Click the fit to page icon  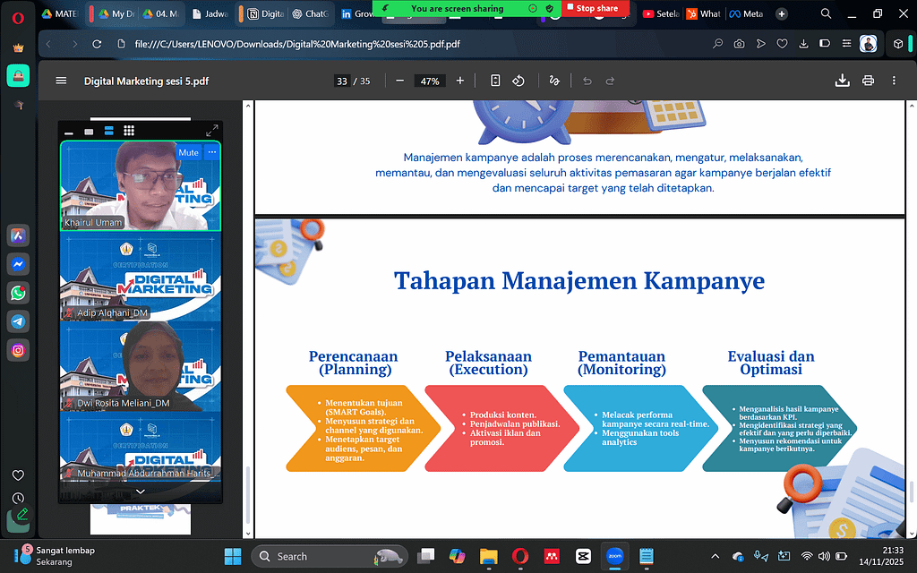pos(495,81)
